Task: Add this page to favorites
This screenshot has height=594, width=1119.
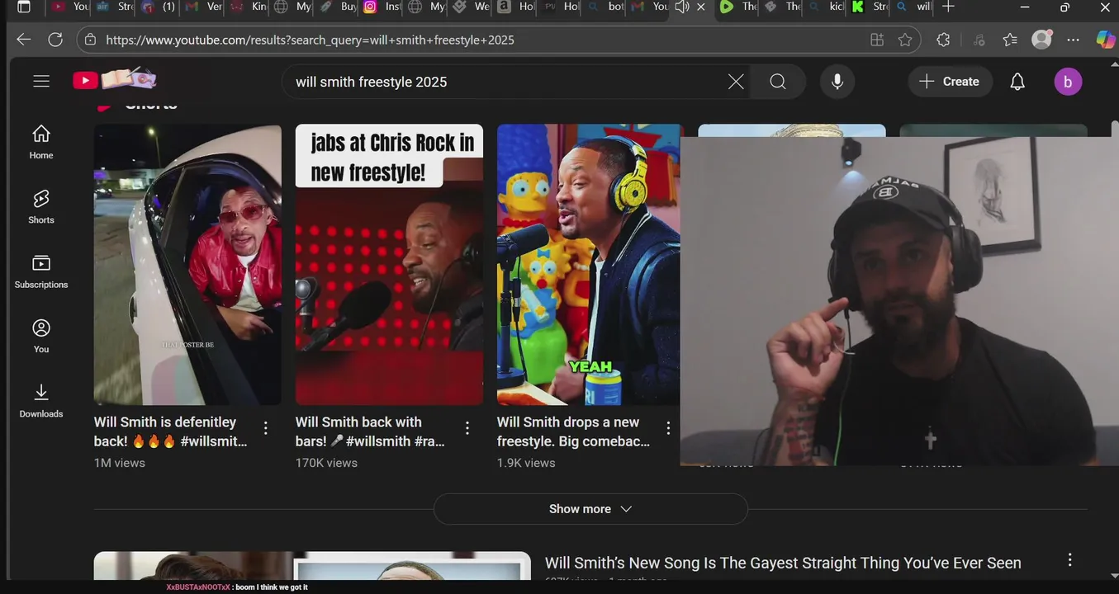Action: point(905,40)
